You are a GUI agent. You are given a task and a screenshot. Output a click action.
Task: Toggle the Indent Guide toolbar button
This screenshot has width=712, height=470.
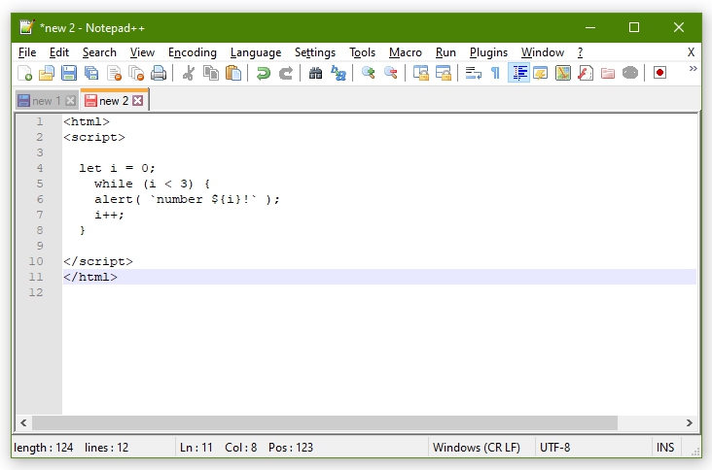519,73
